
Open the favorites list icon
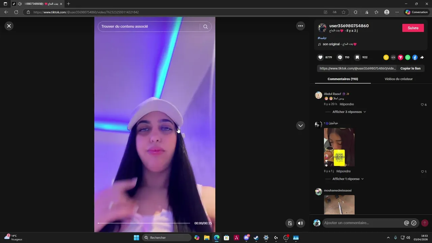click(x=376, y=12)
